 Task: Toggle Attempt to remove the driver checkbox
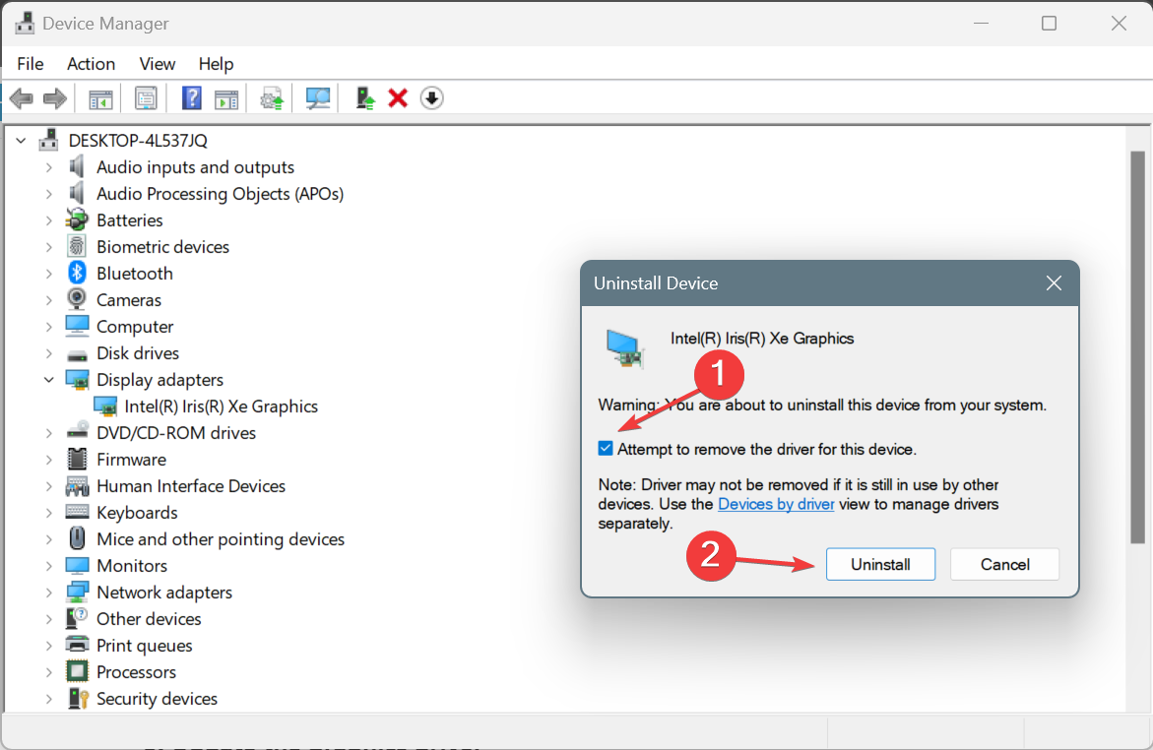[x=606, y=449]
